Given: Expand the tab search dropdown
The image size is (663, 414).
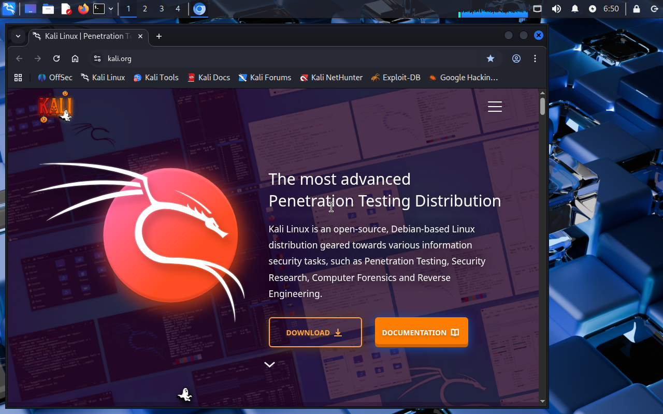Looking at the screenshot, I should click(x=18, y=36).
